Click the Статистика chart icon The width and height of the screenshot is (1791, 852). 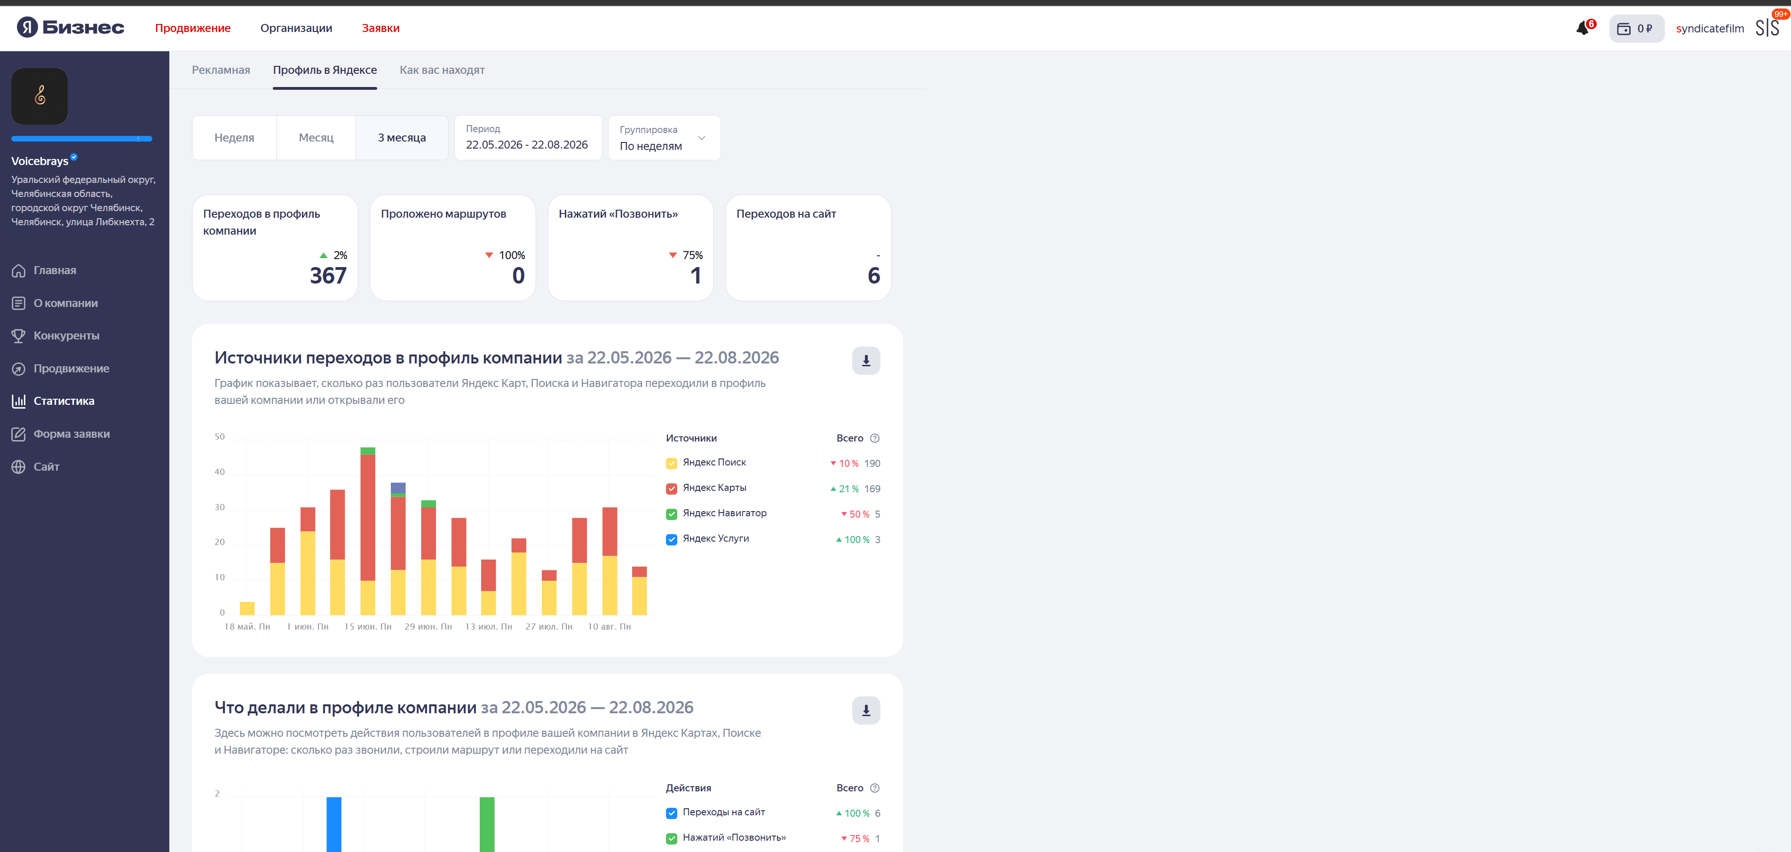tap(19, 401)
